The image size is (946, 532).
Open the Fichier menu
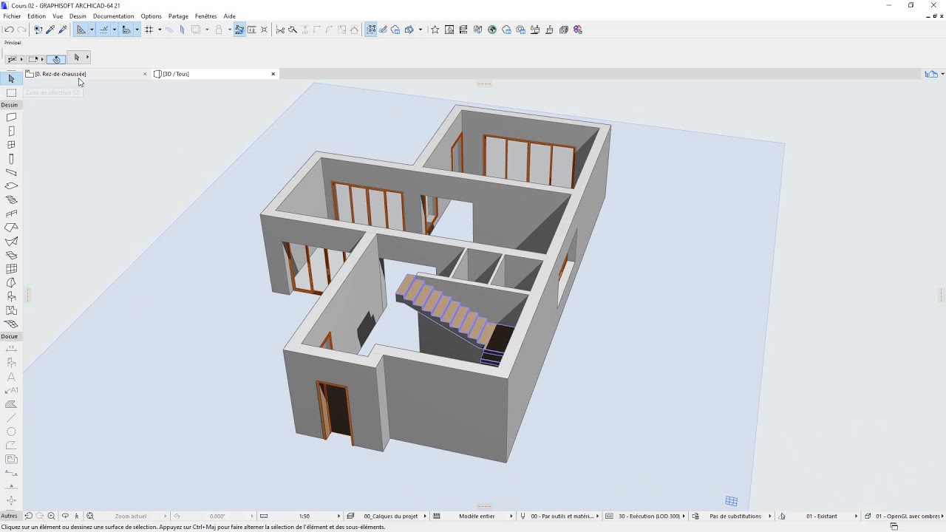click(x=12, y=16)
